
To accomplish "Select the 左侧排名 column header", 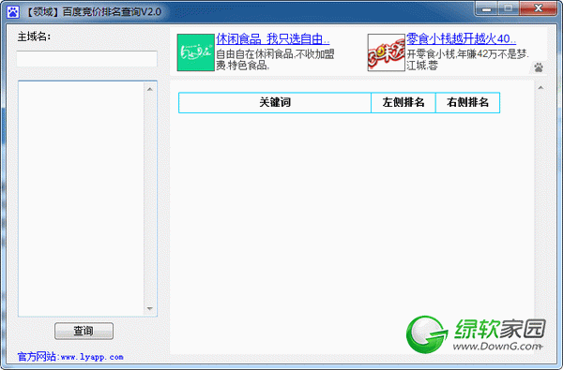I will point(403,102).
